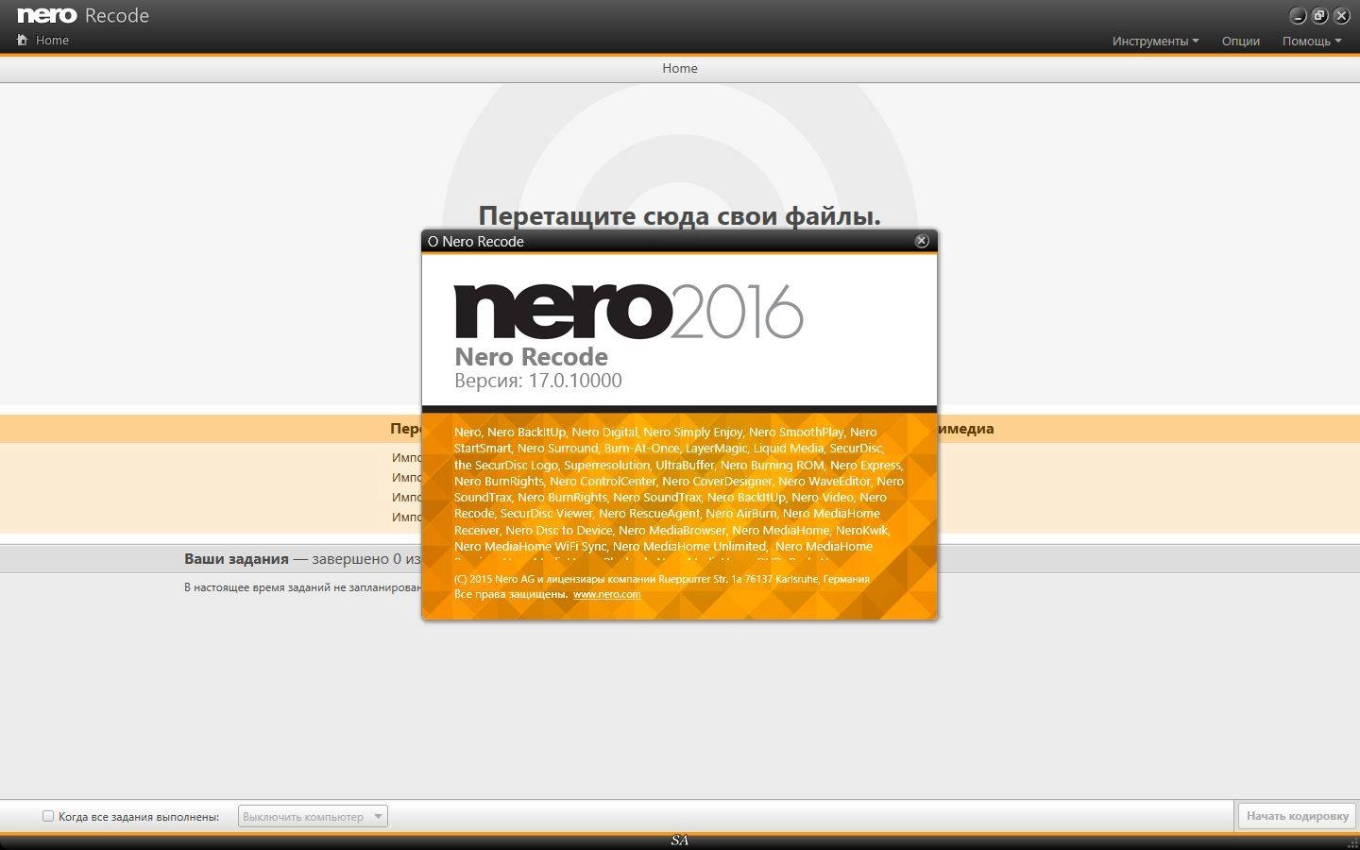Open the Home navigation link

pyautogui.click(x=52, y=41)
